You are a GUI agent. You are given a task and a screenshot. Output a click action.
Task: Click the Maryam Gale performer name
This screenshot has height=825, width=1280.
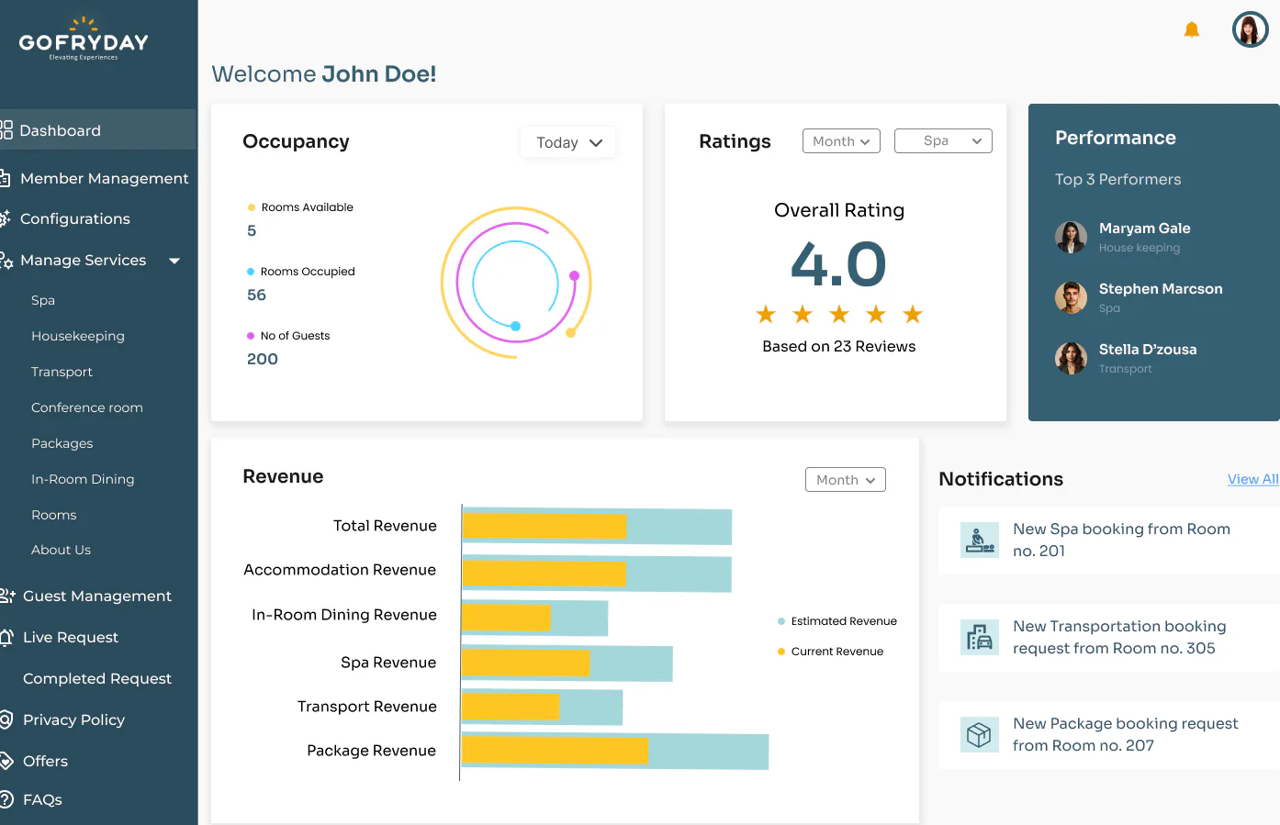coord(1145,228)
